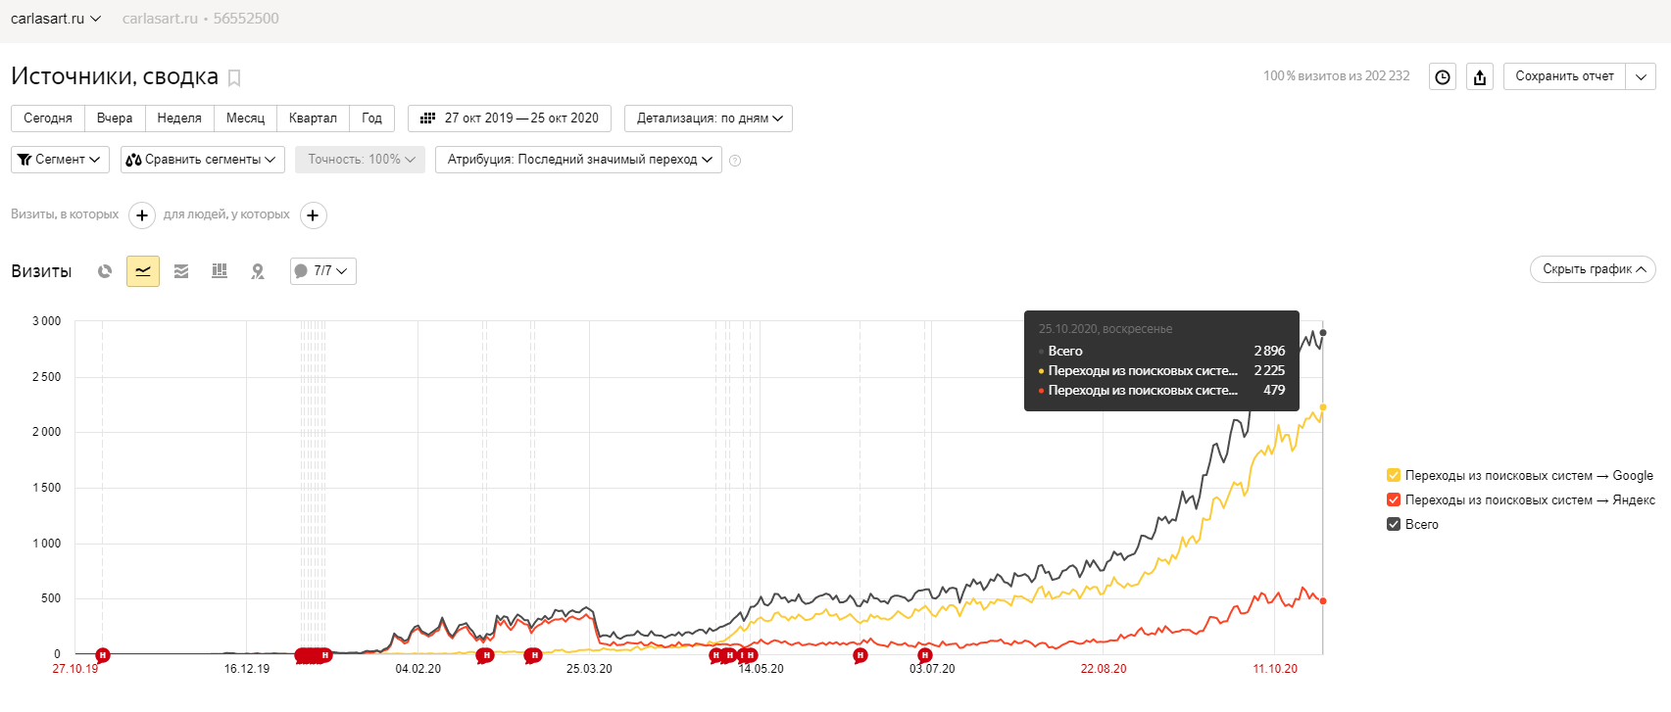Select the Квартал period tab
This screenshot has width=1671, height=712.
(313, 119)
